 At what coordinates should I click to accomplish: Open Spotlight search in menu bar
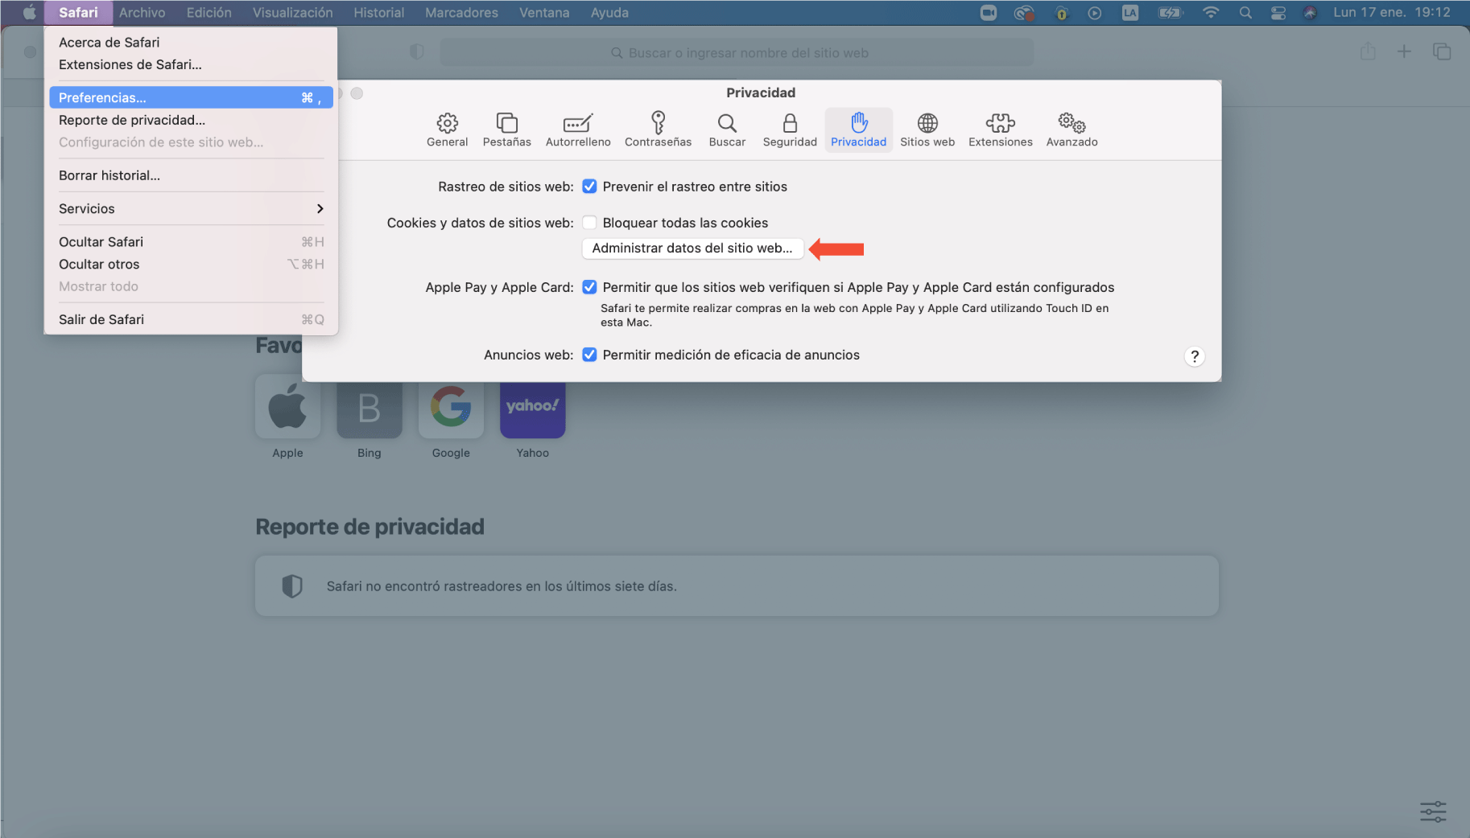click(x=1245, y=13)
